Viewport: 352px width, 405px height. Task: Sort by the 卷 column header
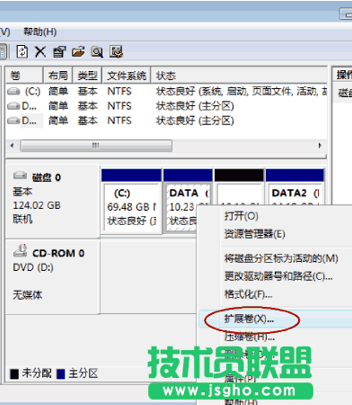point(24,76)
